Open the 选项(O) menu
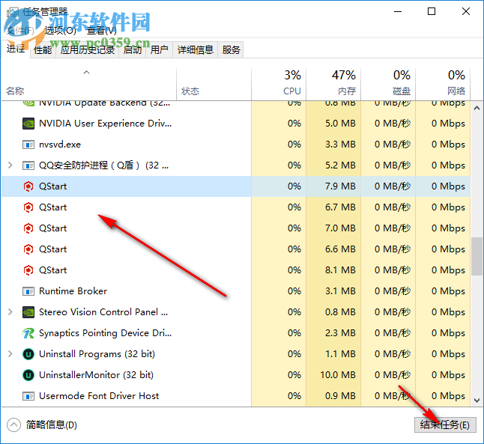This screenshot has width=484, height=444. point(61,31)
